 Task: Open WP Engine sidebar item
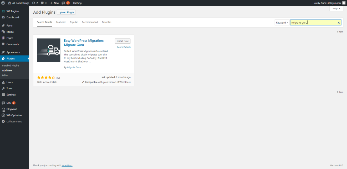coord(14,11)
